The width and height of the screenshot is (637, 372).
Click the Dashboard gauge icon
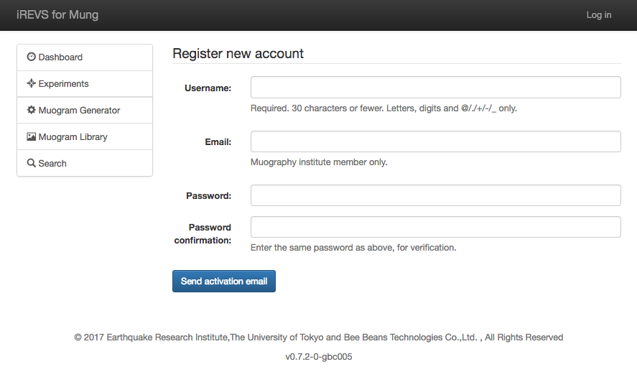(x=32, y=57)
